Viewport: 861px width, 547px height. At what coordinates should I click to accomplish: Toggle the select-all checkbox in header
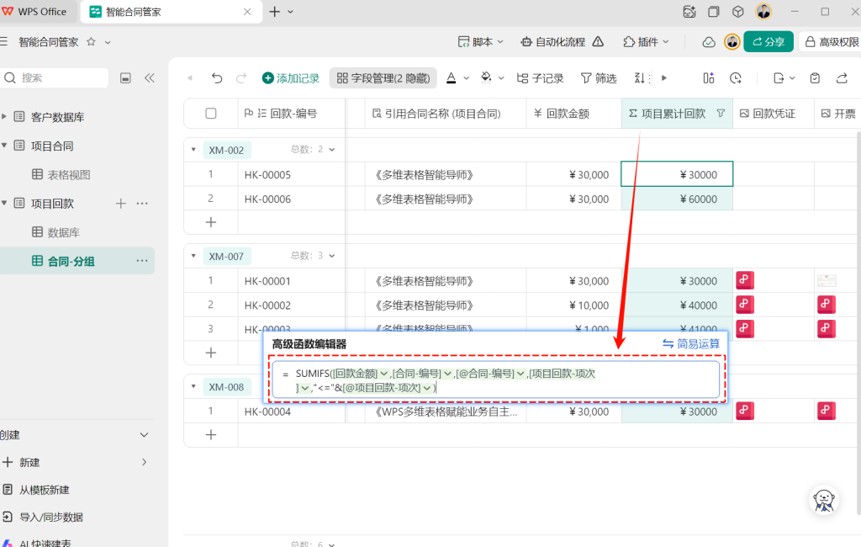[x=211, y=114]
